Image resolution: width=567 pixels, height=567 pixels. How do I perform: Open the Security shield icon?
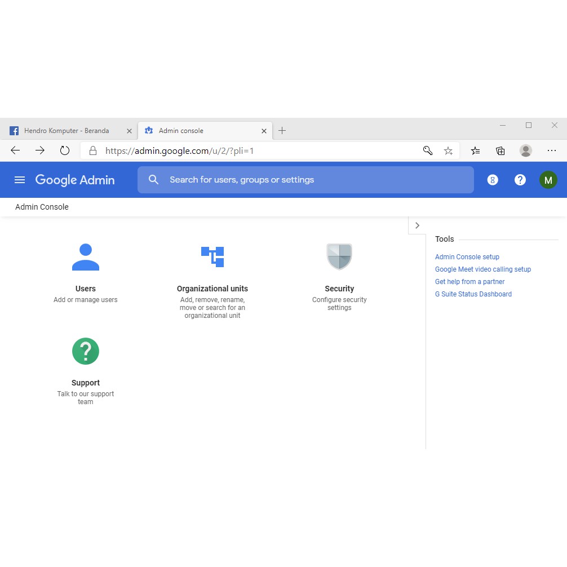pos(339,257)
